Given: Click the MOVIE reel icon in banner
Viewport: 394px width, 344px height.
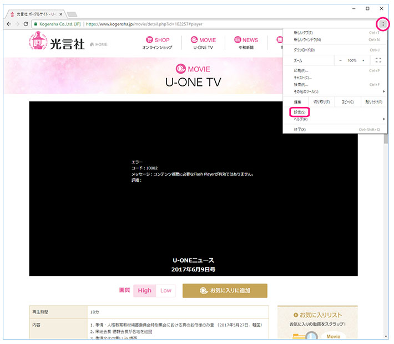Looking at the screenshot, I should [x=180, y=69].
